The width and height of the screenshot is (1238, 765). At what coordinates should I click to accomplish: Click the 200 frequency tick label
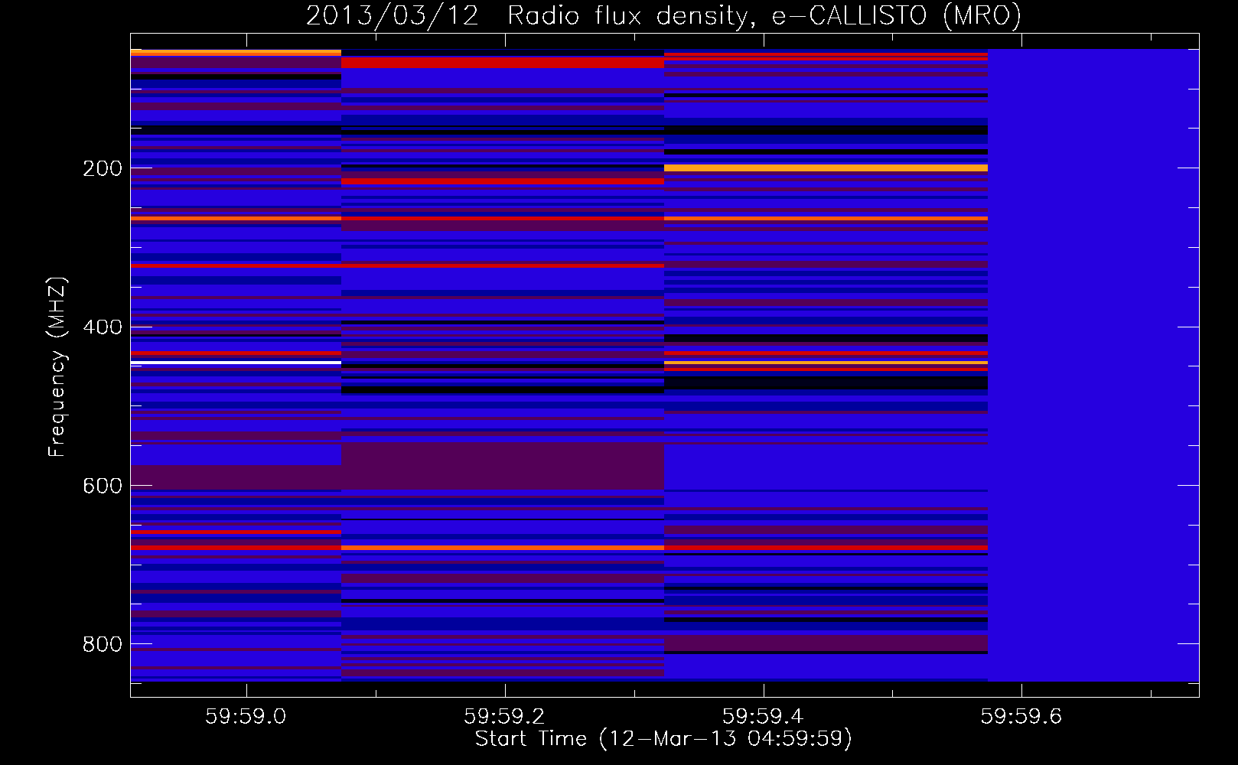click(103, 168)
